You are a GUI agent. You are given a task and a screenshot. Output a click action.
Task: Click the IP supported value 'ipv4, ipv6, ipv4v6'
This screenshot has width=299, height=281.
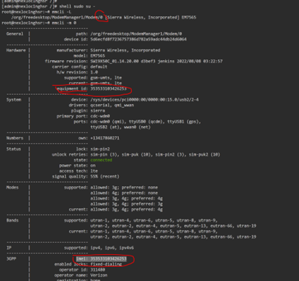coord(112,248)
